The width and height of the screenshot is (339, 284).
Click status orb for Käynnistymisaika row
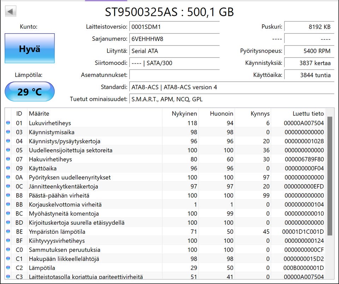(8, 132)
